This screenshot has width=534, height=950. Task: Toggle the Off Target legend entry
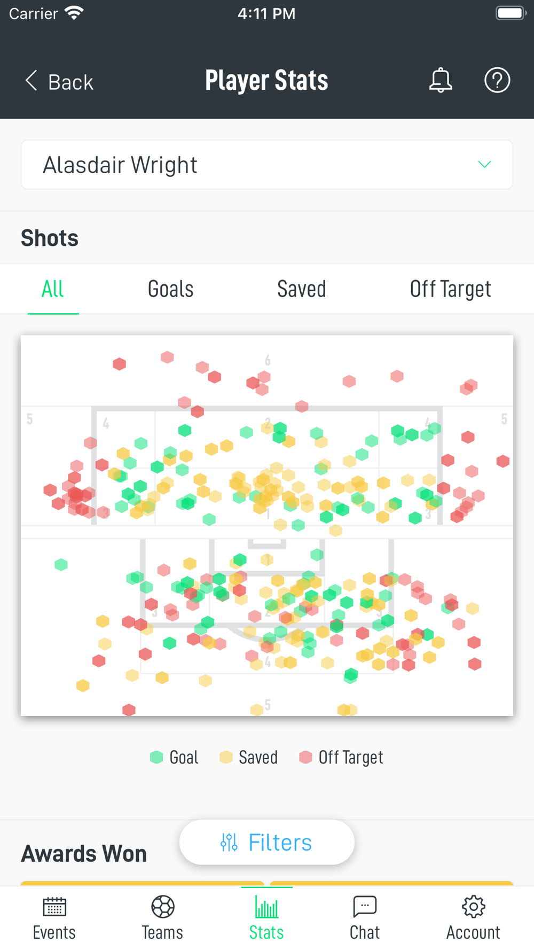click(342, 757)
